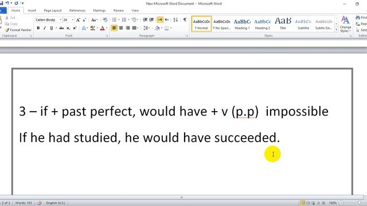Toggle strikethrough formatting
The width and height of the screenshot is (367, 206).
pyautogui.click(x=61, y=28)
